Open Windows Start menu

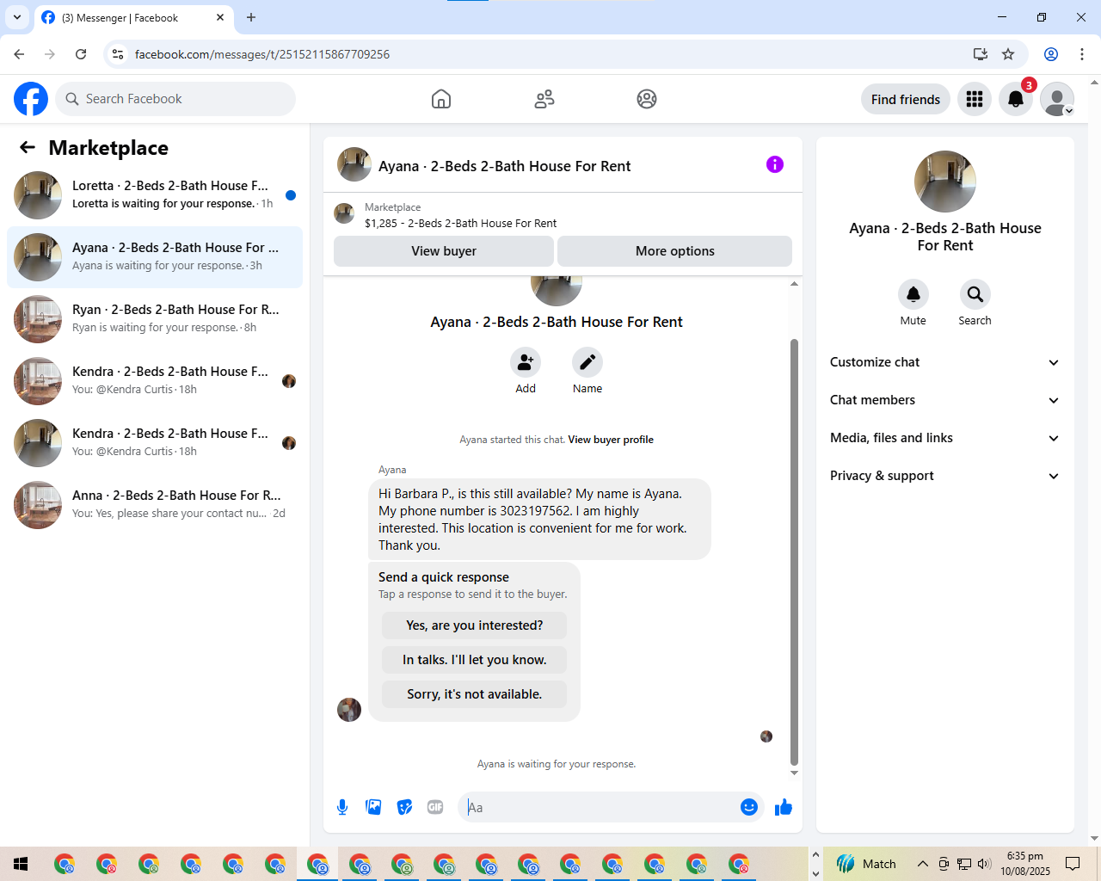[x=21, y=864]
